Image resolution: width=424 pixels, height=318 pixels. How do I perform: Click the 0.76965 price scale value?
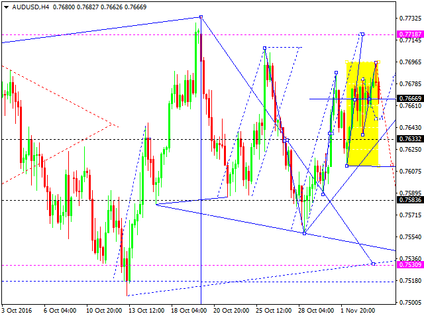[x=410, y=62]
